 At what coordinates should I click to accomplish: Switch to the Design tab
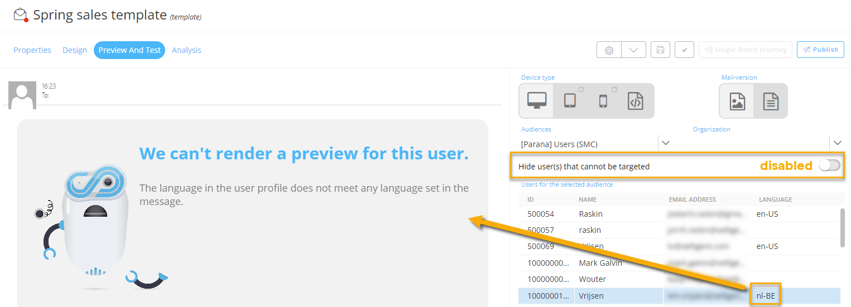click(x=75, y=50)
